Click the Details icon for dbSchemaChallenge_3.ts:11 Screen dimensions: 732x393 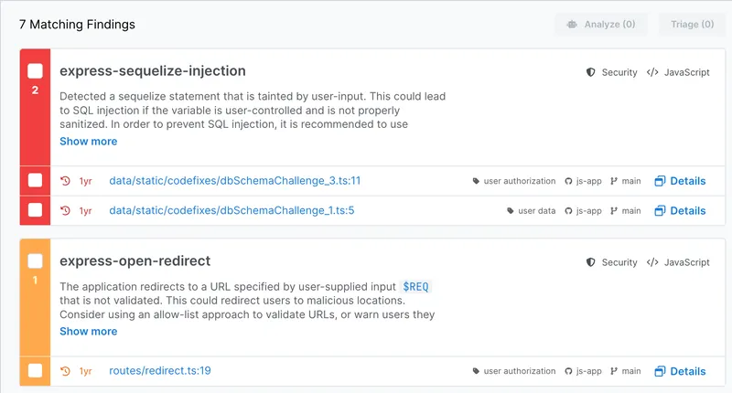pyautogui.click(x=660, y=181)
